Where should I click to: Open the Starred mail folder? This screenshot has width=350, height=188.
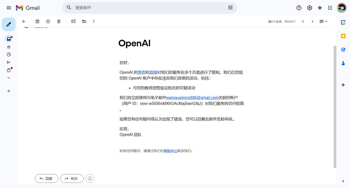pyautogui.click(x=9, y=47)
